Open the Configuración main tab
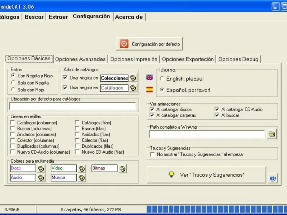This screenshot has width=287, height=215. [x=91, y=16]
